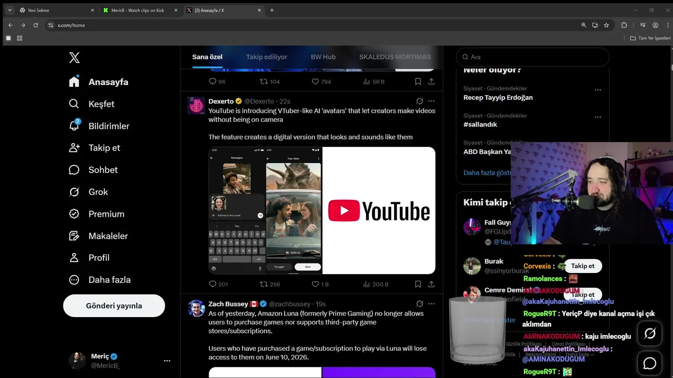This screenshot has width=673, height=378.
Task: Open Zach Bussey profile avatar
Action: [x=196, y=308]
